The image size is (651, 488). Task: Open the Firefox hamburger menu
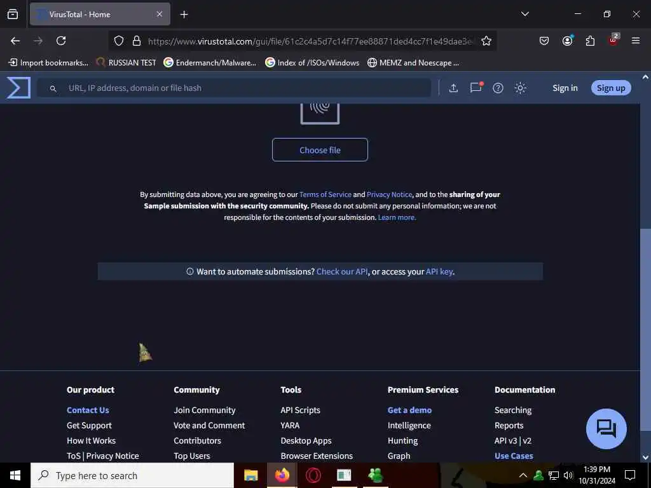(x=636, y=41)
